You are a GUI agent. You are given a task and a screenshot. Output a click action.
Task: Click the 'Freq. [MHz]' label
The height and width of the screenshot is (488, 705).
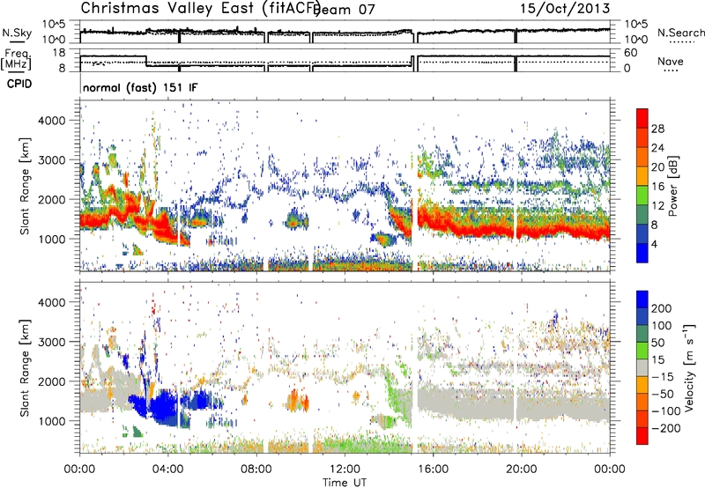(16, 59)
